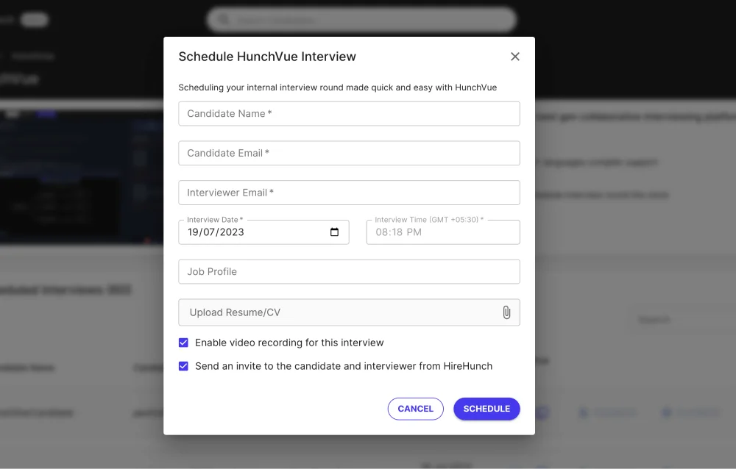Open the Upload Resume/CV file field
Screen dimensions: 736x469
click(339, 312)
